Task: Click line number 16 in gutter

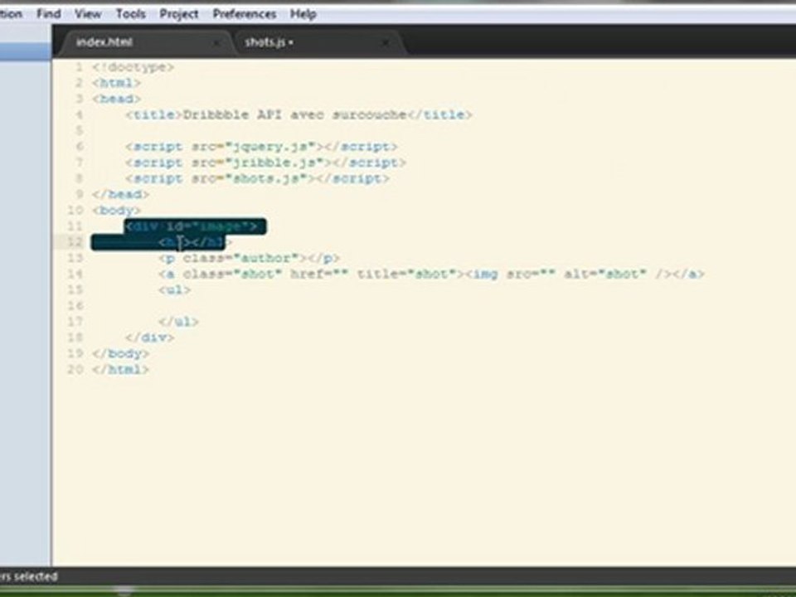Action: point(75,306)
